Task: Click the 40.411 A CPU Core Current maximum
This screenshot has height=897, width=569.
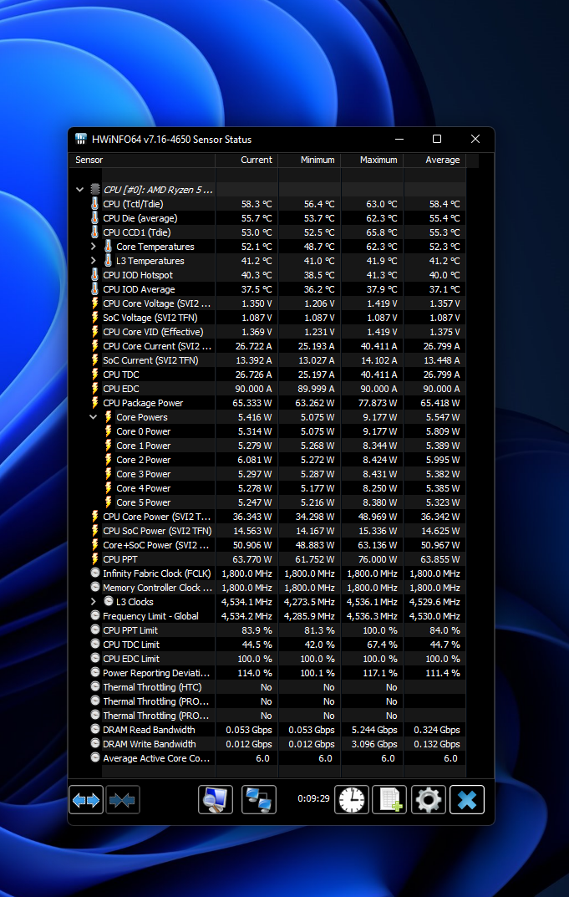Action: pos(378,346)
